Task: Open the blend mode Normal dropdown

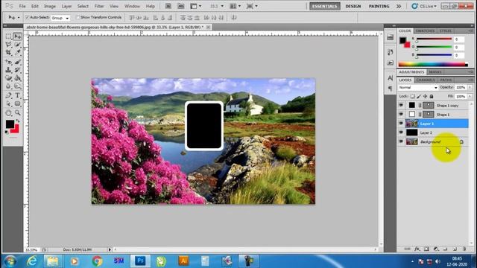Action: 417,88
